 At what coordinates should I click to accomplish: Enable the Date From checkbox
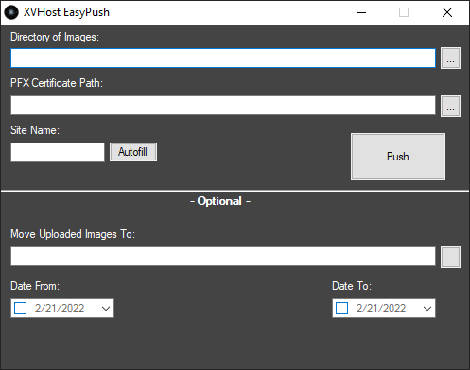click(21, 309)
